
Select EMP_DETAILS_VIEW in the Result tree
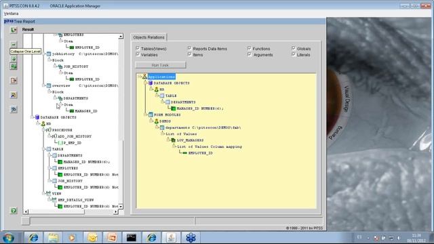pos(76,200)
